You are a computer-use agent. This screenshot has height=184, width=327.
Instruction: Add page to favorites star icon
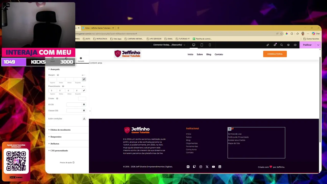[x=281, y=34]
